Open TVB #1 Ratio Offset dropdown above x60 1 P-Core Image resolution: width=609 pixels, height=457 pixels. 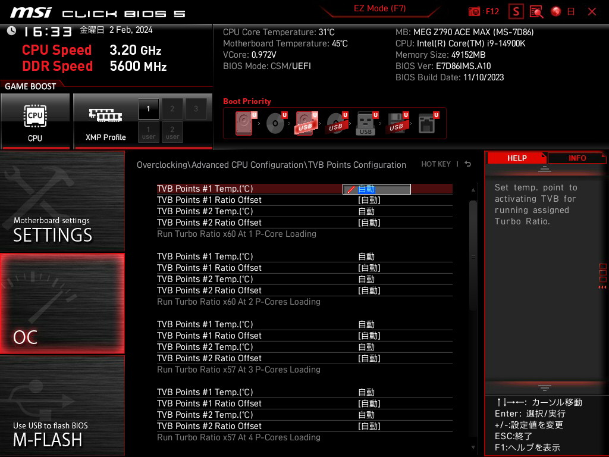369,200
